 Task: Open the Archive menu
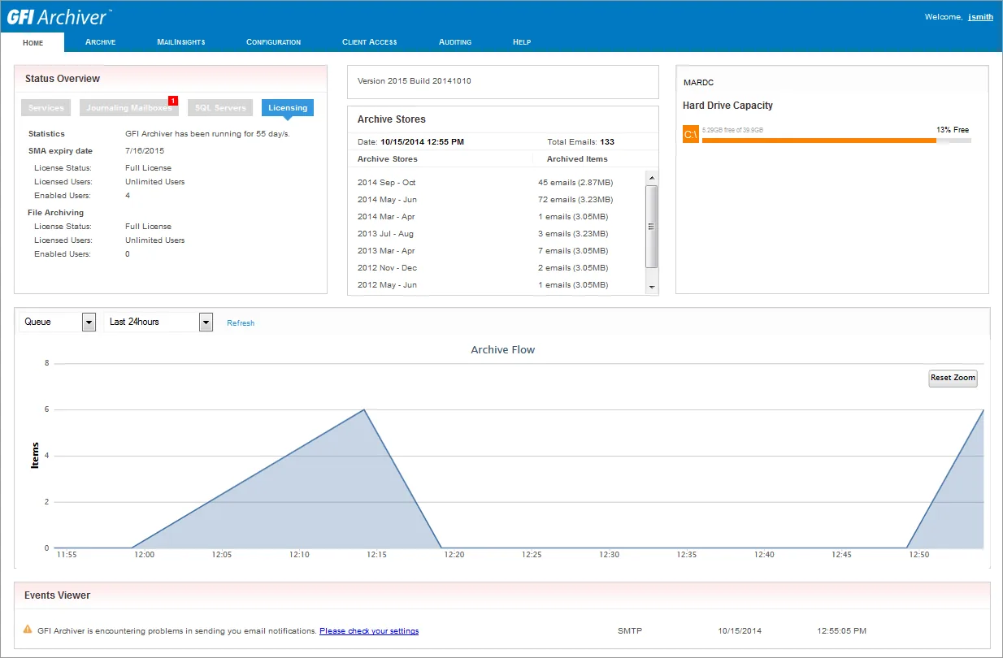tap(101, 42)
